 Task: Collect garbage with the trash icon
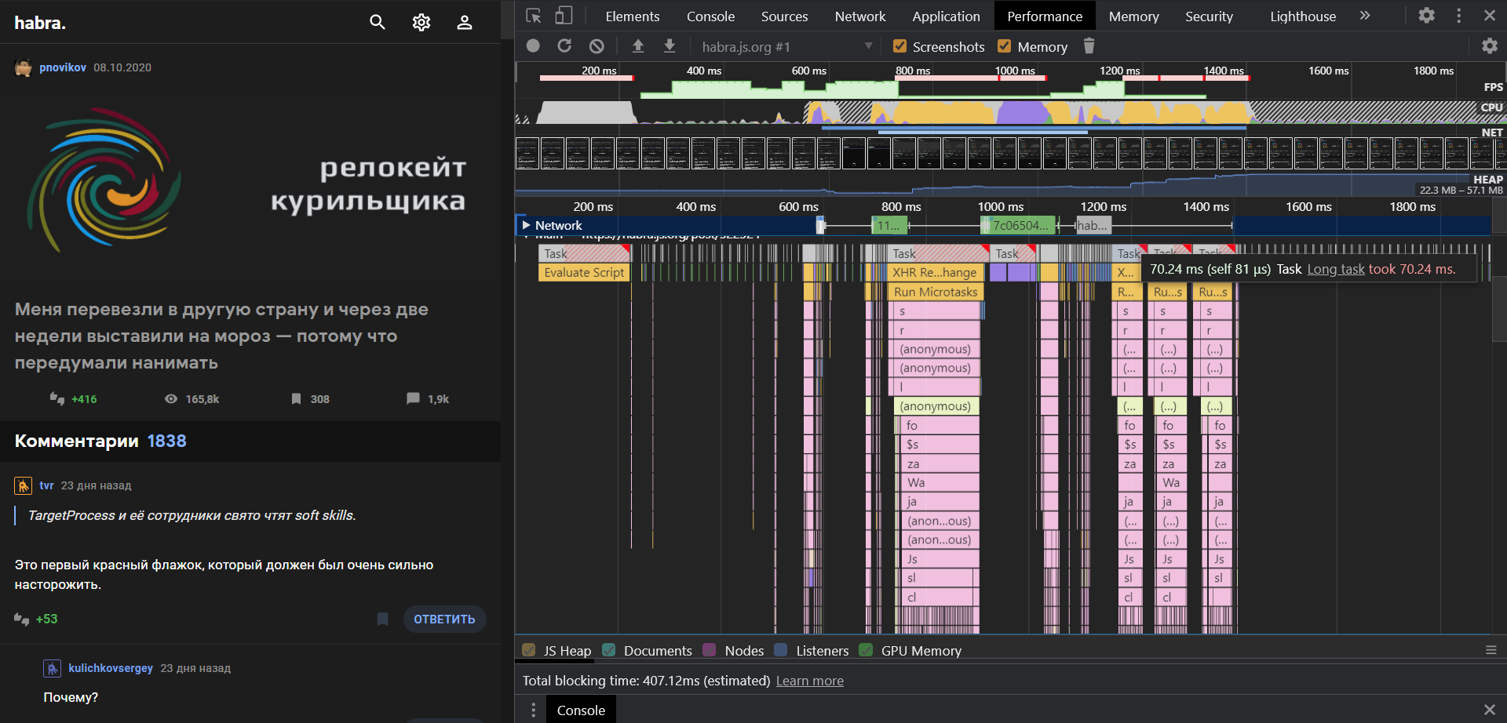[x=1089, y=46]
